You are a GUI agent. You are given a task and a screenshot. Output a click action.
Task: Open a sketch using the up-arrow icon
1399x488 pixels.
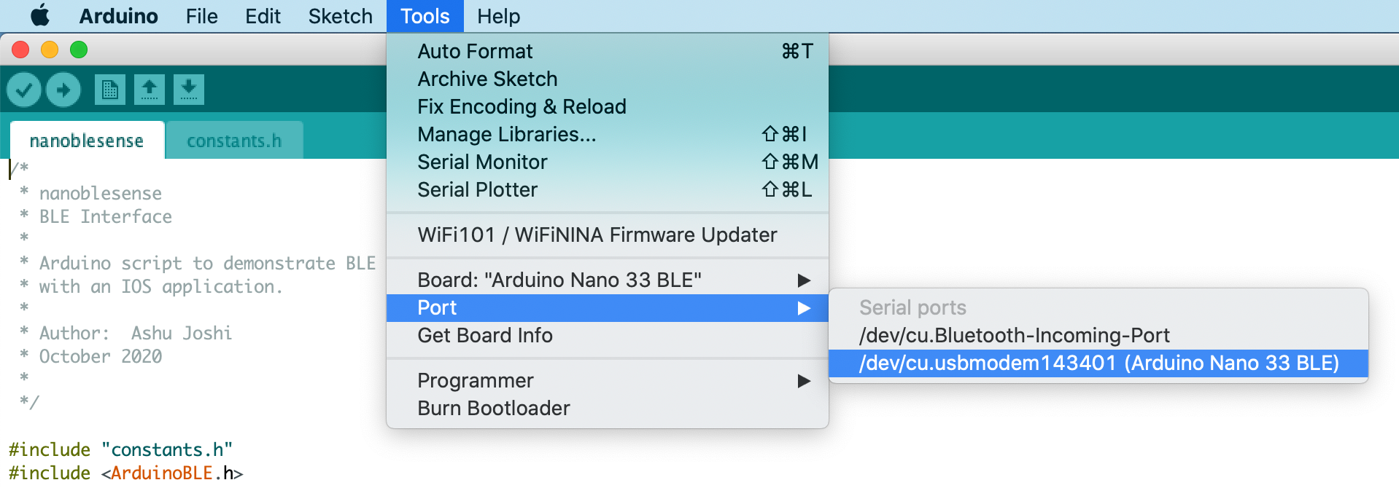point(150,90)
